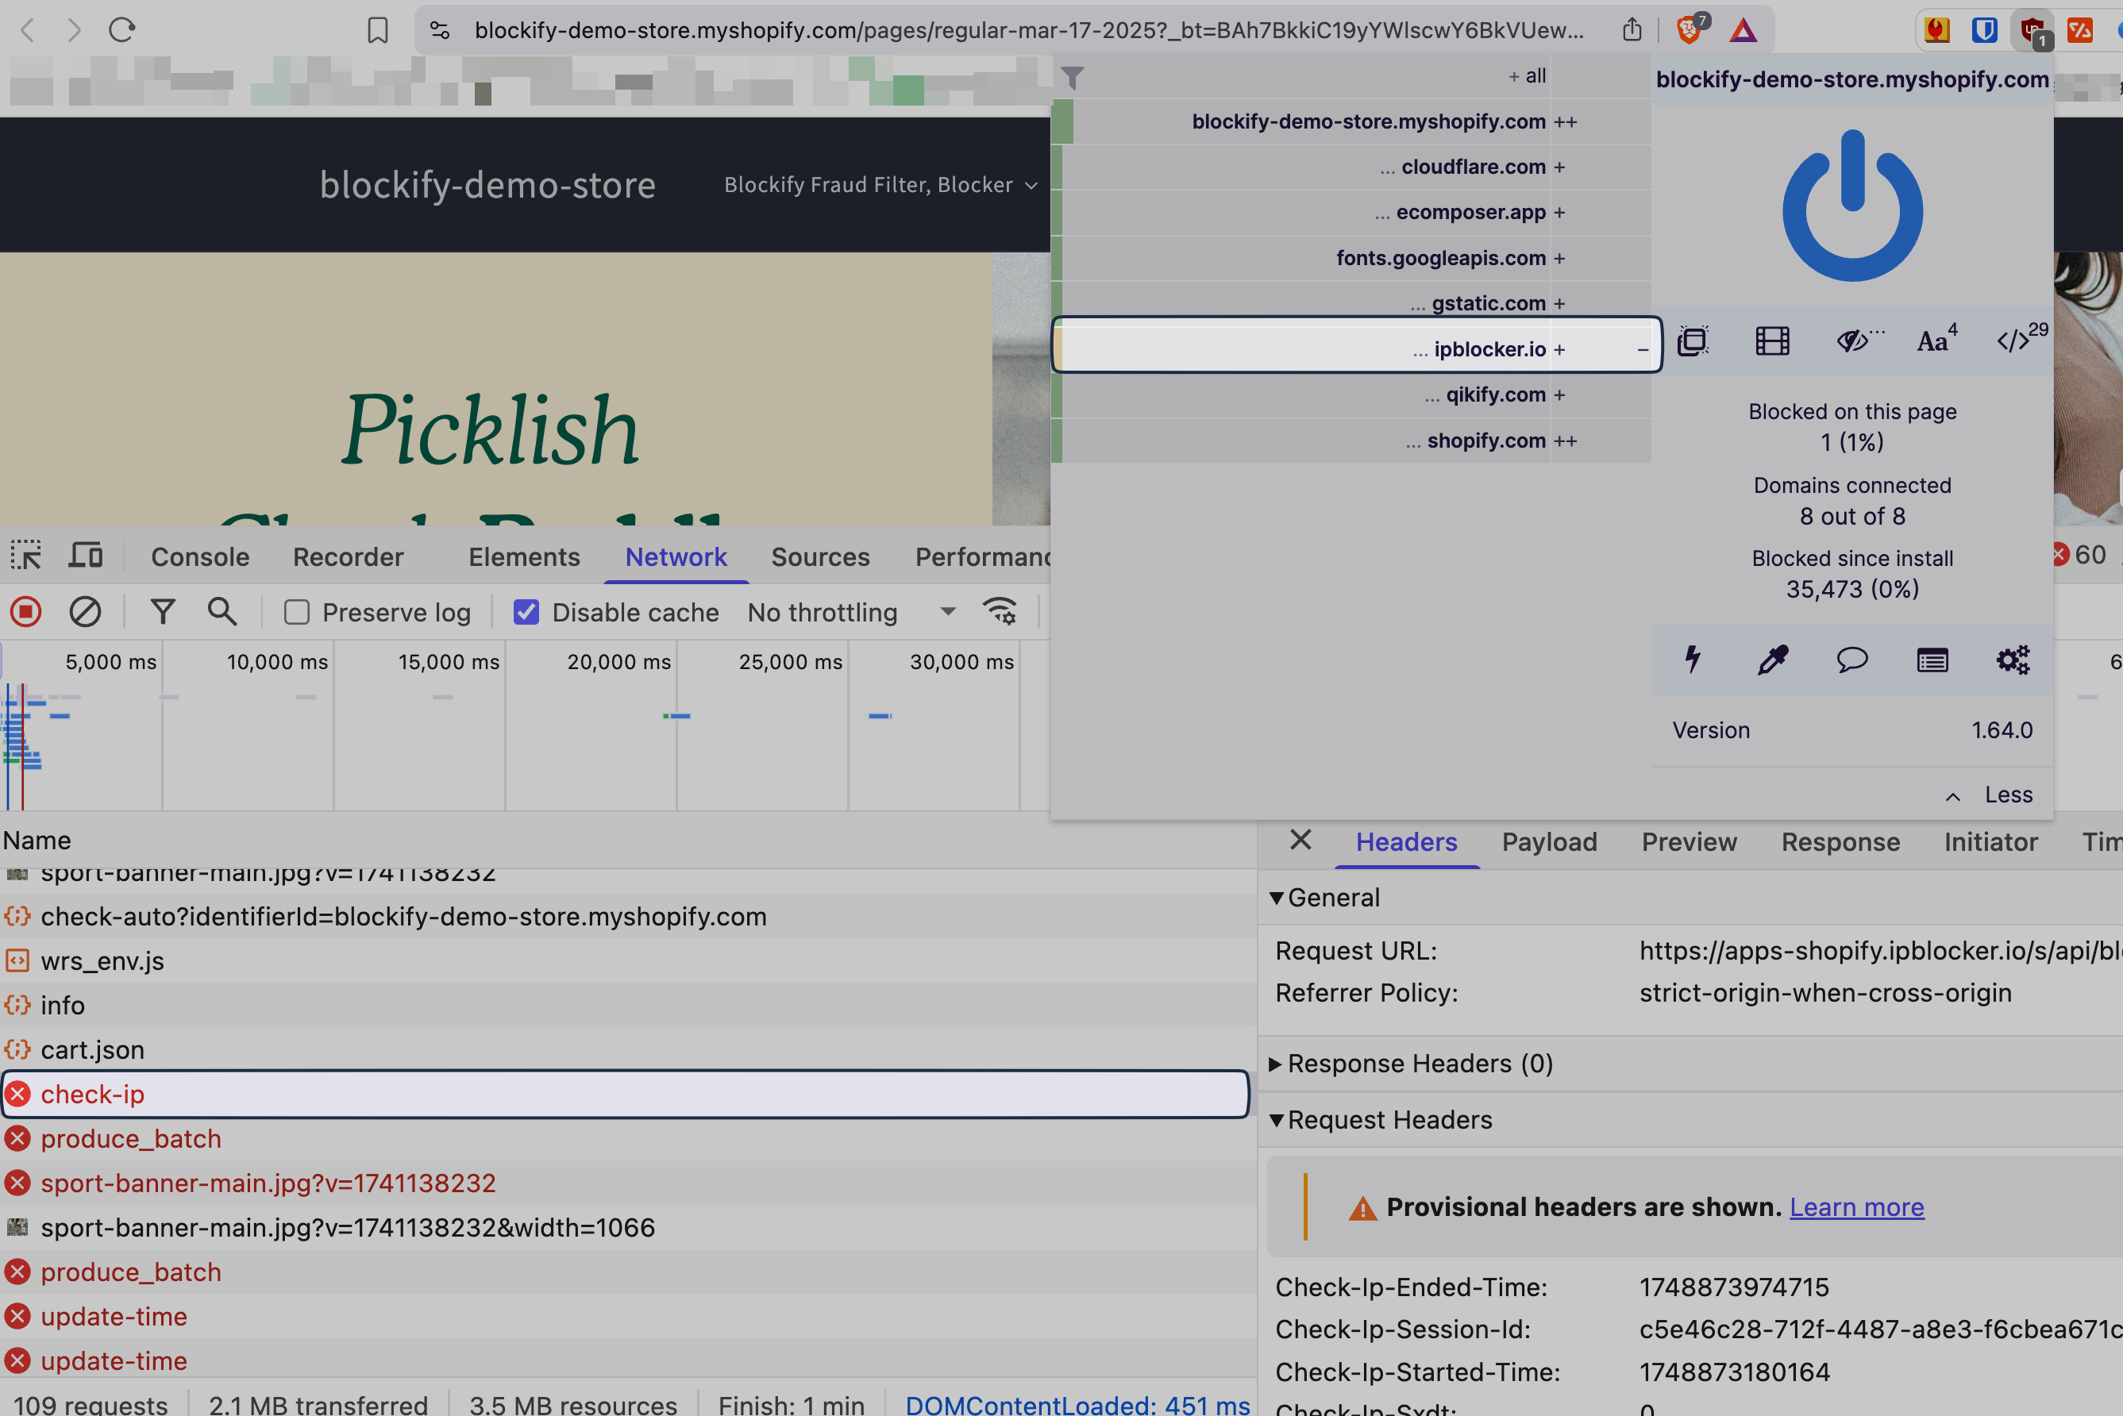
Task: Switch to the Console tab
Action: 201,556
